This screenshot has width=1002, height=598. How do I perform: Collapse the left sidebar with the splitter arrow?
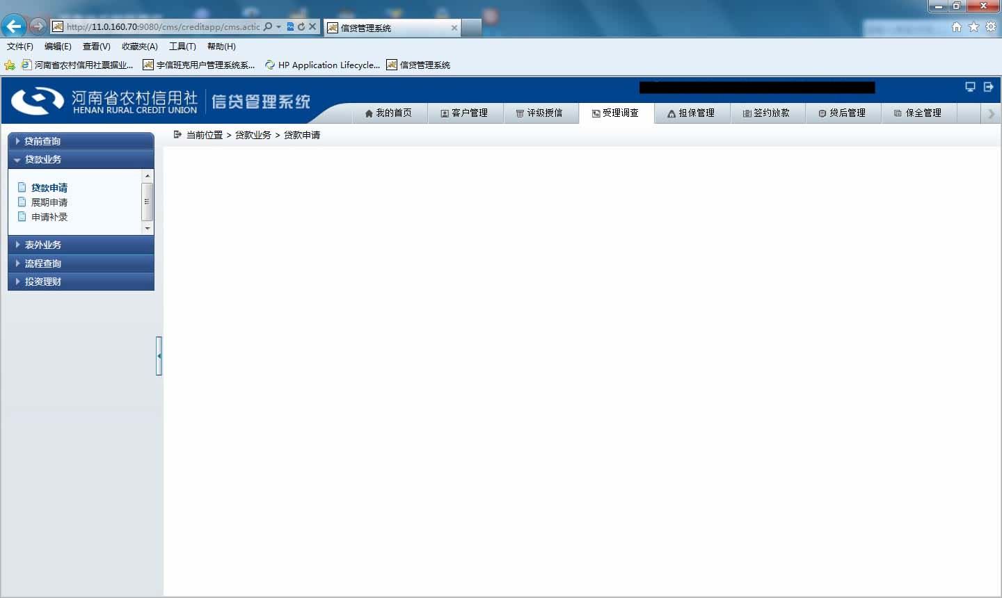pos(159,355)
